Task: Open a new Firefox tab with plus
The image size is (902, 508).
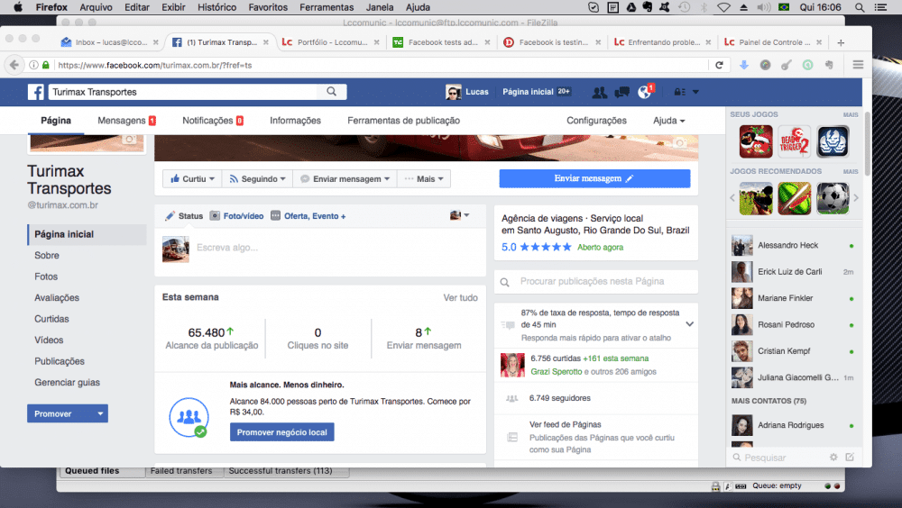Action: (x=841, y=42)
